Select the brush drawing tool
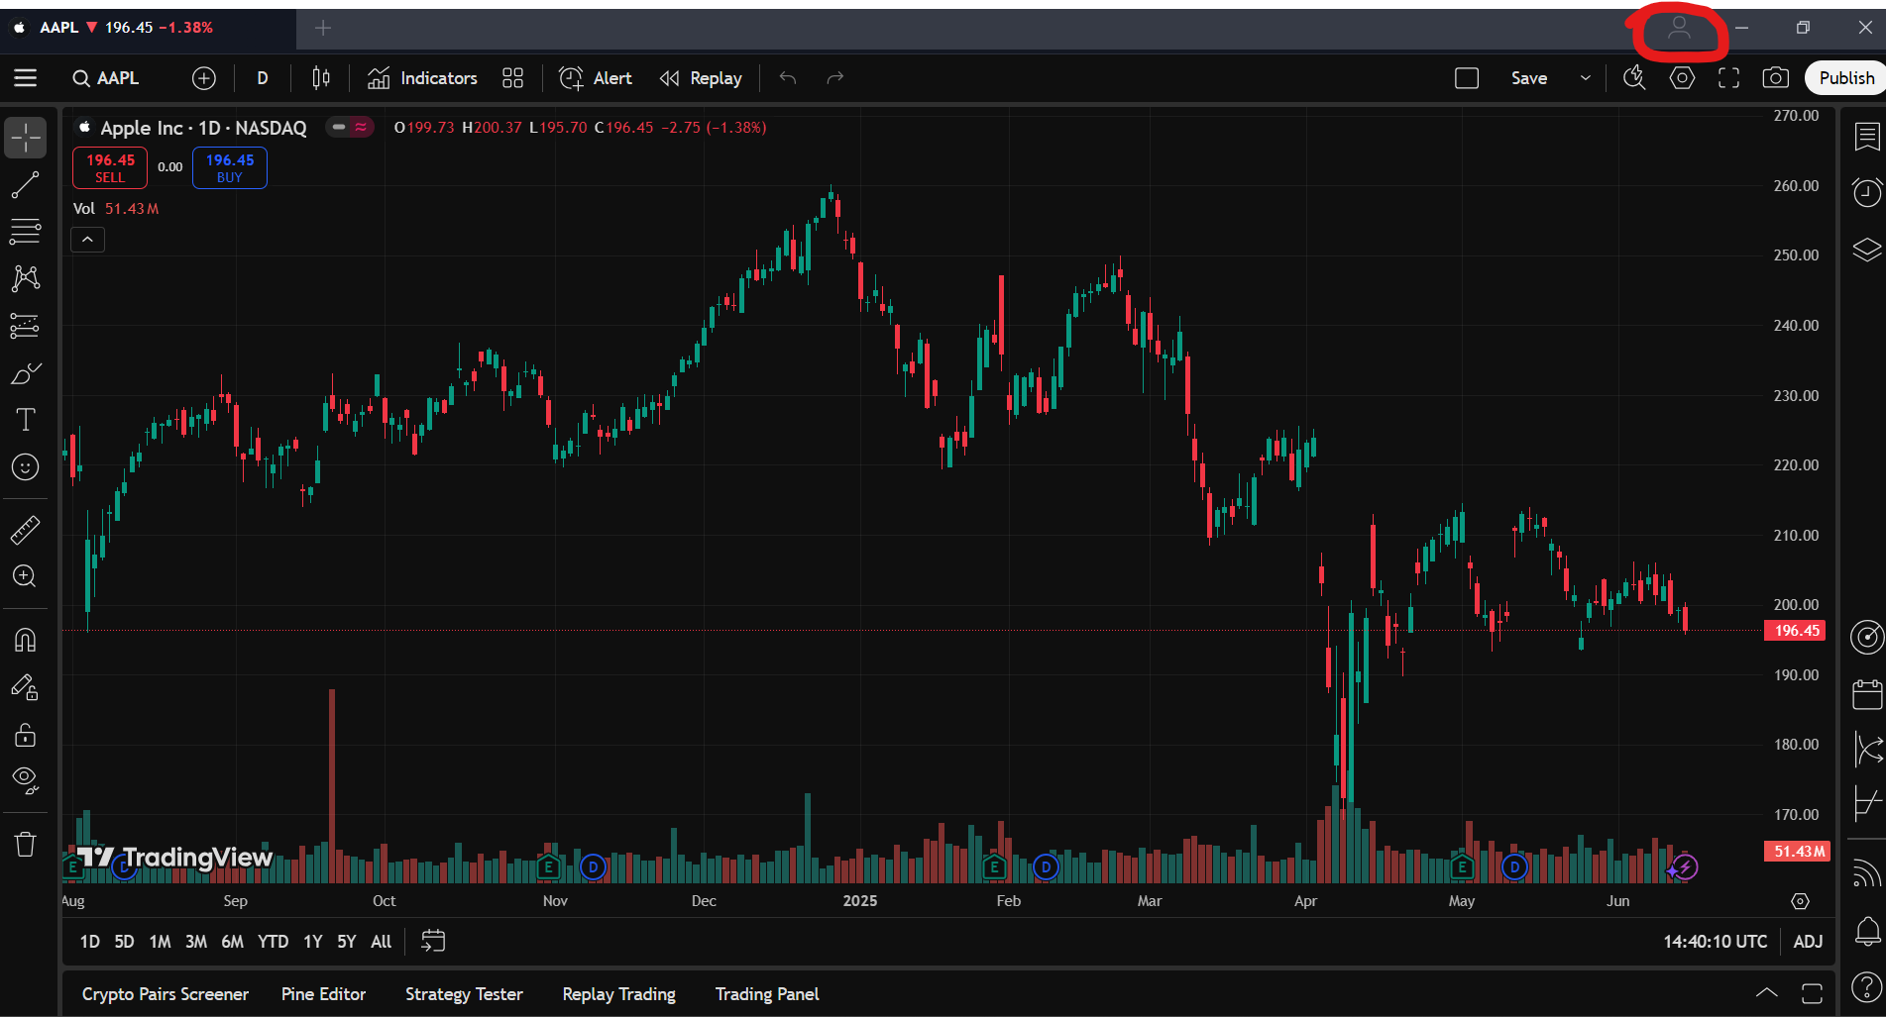Viewport: 1886px width, 1017px height. point(26,373)
